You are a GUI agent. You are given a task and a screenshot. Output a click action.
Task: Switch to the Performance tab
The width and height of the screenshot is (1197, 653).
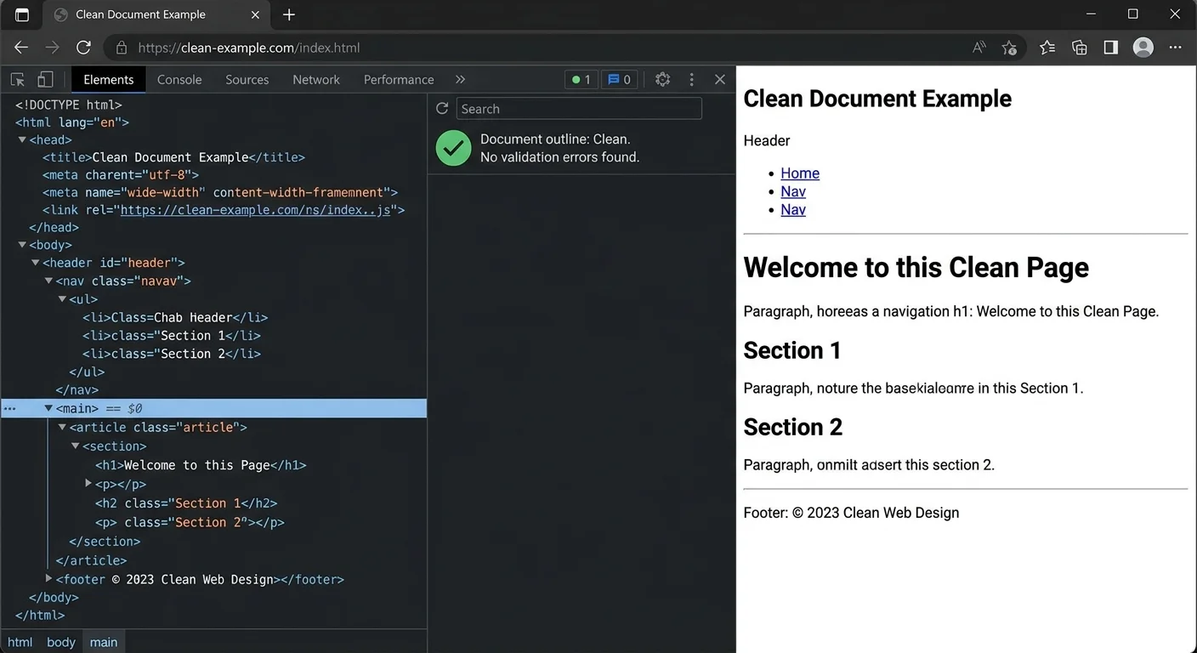click(399, 79)
